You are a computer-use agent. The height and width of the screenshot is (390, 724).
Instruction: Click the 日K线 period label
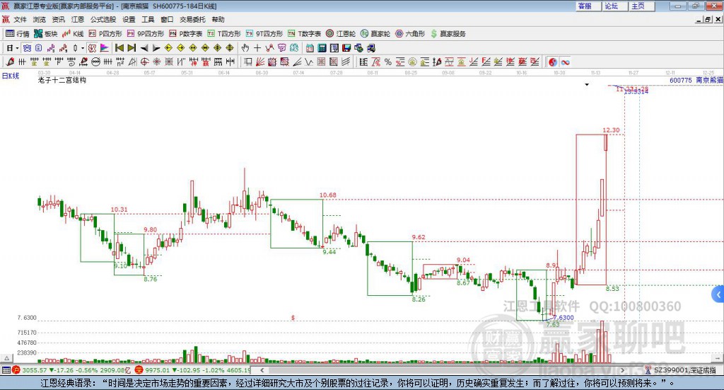tap(11, 76)
